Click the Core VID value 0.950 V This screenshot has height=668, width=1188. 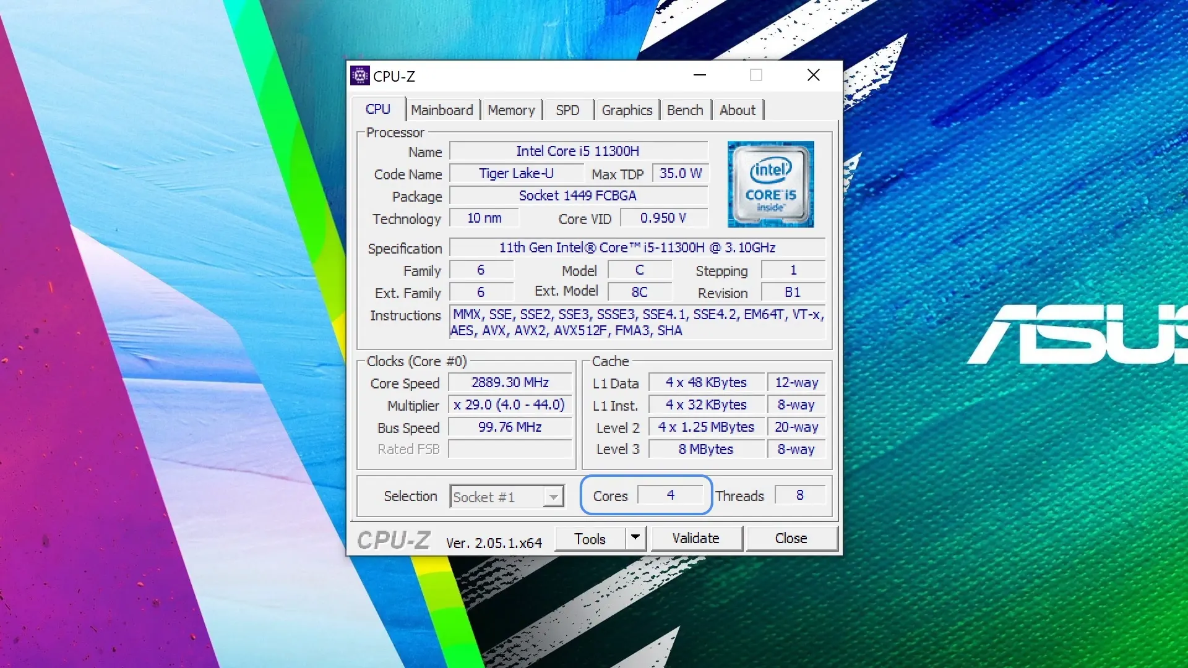[663, 218]
